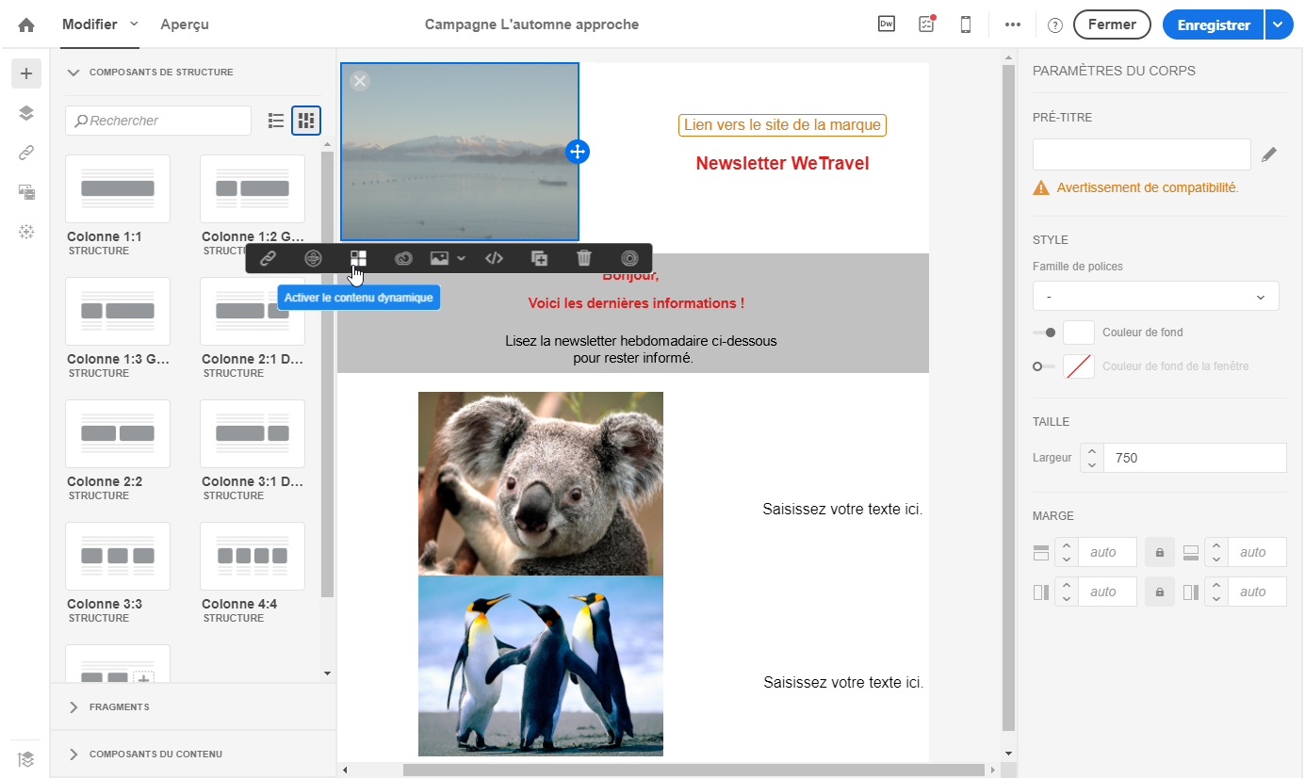Expand the Fragments section
Image resolution: width=1305 pixels, height=779 pixels.
[74, 706]
